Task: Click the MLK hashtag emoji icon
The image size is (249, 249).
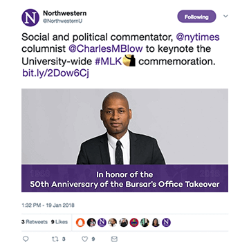Action: coord(129,61)
